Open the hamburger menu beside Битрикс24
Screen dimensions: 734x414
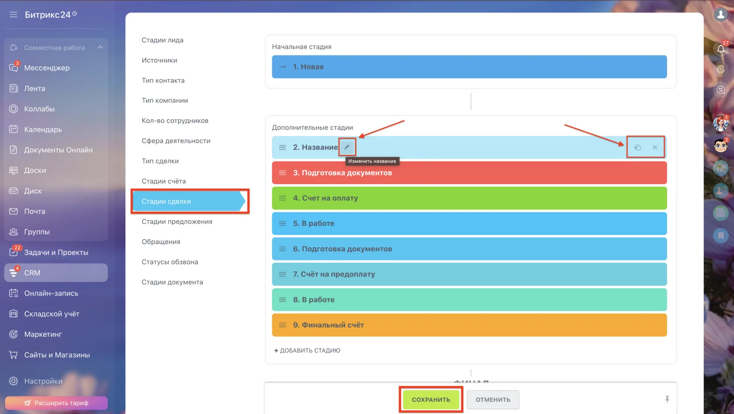pos(14,15)
